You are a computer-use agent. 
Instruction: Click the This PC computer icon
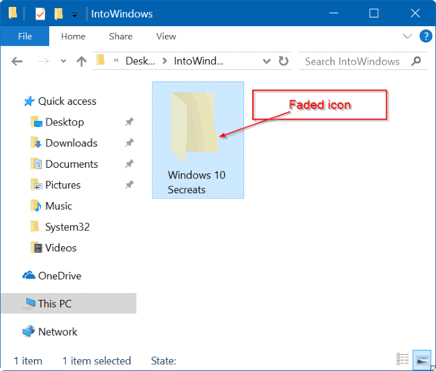point(29,304)
